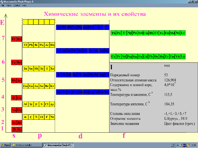Click the first empty yellow p-block cell
The image size is (198, 148).
25,22
